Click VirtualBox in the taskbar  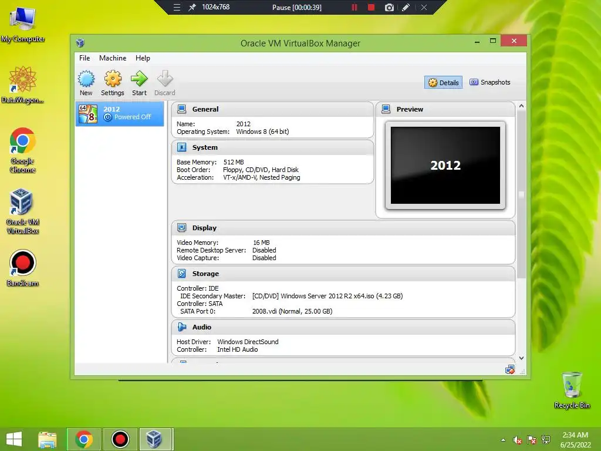[x=154, y=439]
